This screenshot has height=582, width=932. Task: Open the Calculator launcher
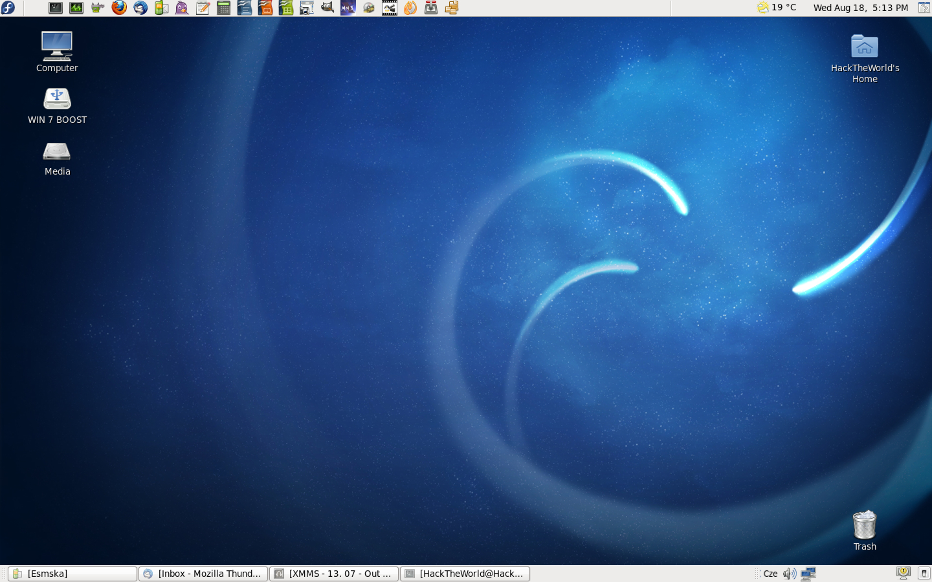coord(223,8)
